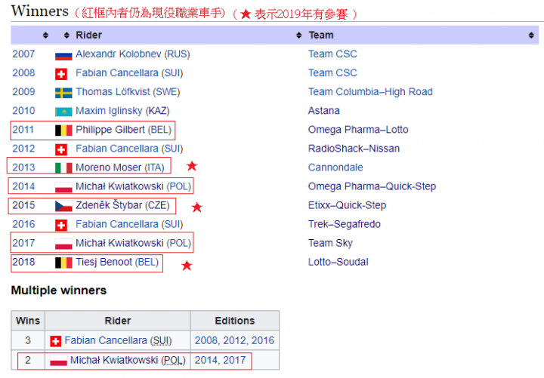The image size is (544, 378).
Task: Sort table by year column arrows
Action: [45, 35]
